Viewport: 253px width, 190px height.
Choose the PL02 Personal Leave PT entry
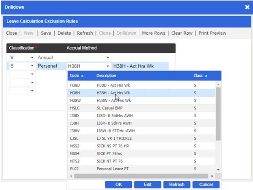pyautogui.click(x=142, y=169)
